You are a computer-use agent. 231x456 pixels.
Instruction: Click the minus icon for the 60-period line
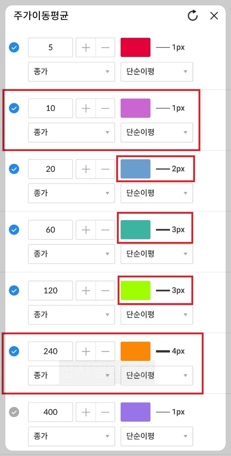(105, 229)
